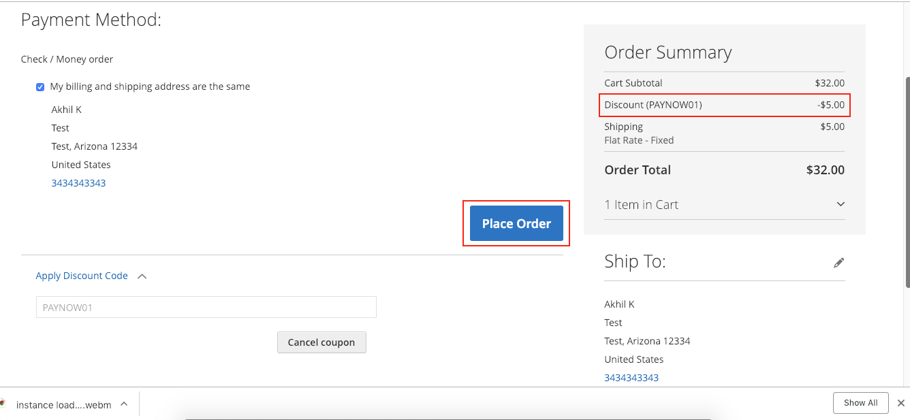Expand the 1 Item in Cart chevron
Viewport: 910px width, 420px height.
point(841,204)
